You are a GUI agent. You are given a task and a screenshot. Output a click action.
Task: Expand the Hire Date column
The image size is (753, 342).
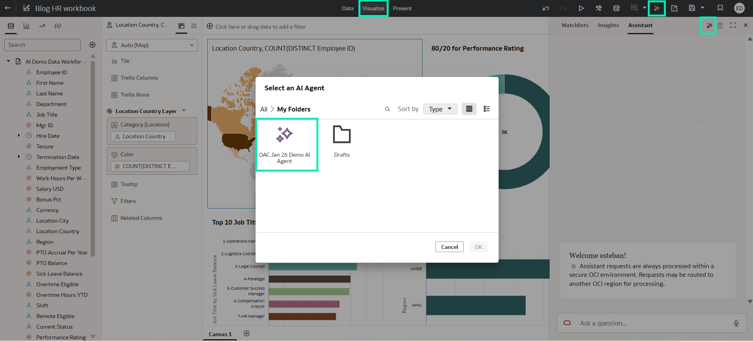pyautogui.click(x=18, y=135)
